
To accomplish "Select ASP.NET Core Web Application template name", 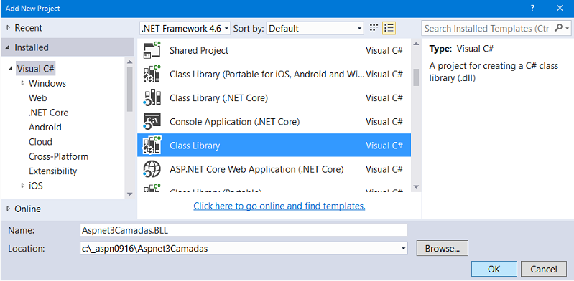I will click(x=256, y=169).
